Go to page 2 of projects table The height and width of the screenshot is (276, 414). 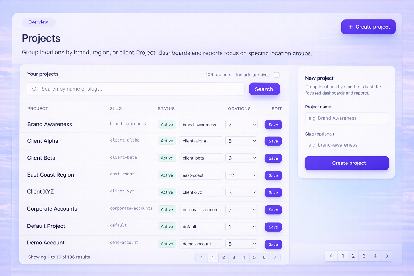point(223,257)
